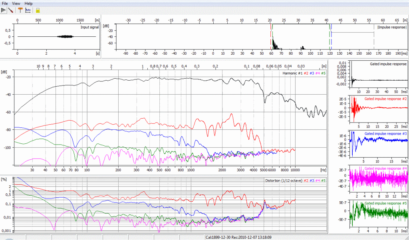This screenshot has height=240, width=409.
Task: Select the blue Gated impulse response #3 plot
Action: pyautogui.click(x=378, y=144)
